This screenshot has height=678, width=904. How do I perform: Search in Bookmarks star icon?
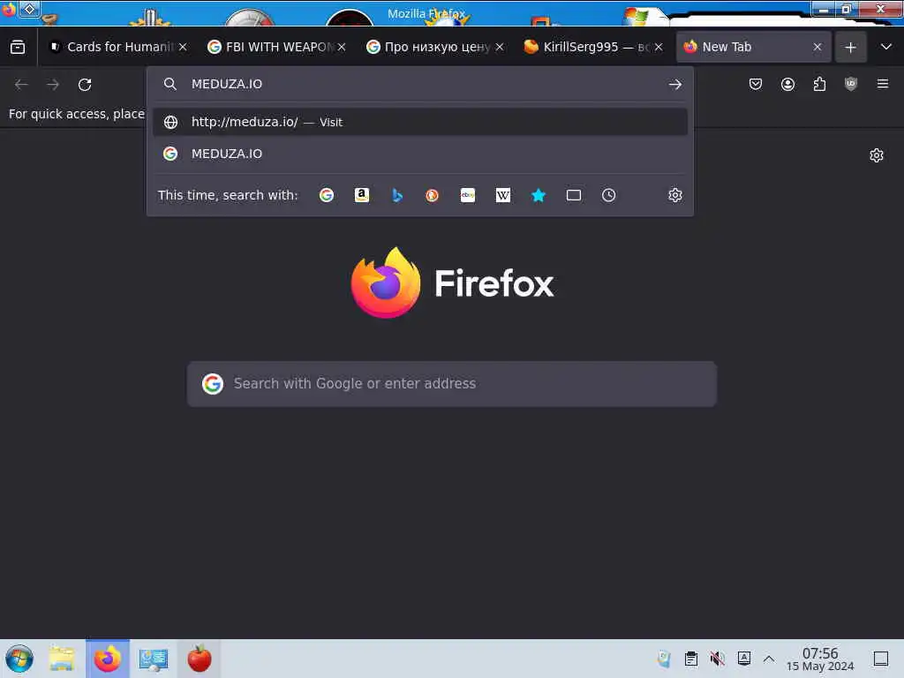click(x=539, y=195)
